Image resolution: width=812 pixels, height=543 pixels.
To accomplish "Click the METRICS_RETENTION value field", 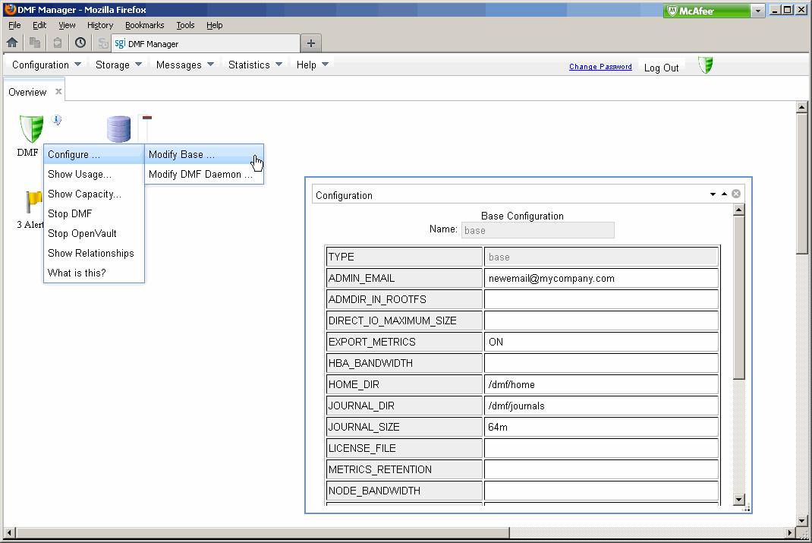I will pyautogui.click(x=601, y=469).
